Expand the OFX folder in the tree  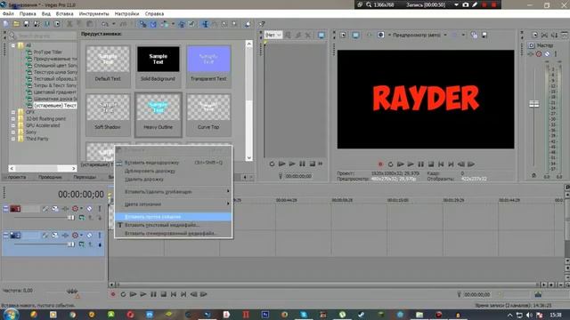(x=13, y=112)
